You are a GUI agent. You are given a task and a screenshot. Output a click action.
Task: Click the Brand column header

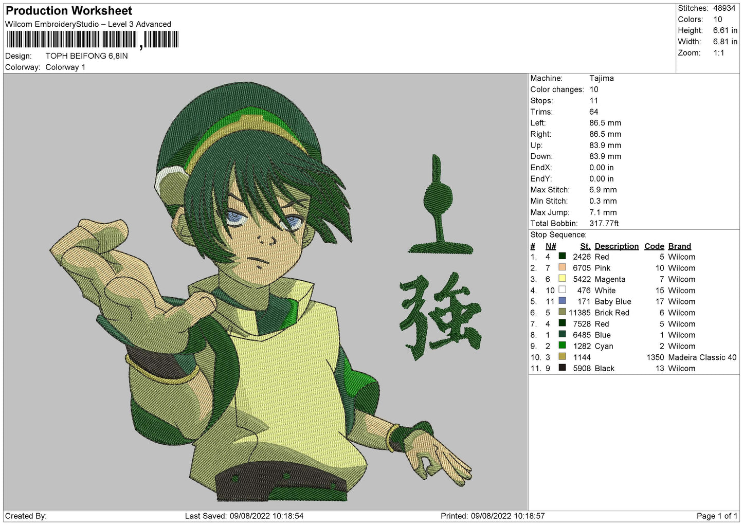(x=679, y=246)
